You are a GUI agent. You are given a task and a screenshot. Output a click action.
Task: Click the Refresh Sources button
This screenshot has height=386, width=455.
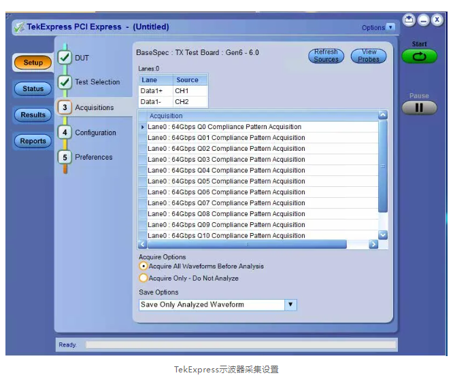(x=326, y=56)
